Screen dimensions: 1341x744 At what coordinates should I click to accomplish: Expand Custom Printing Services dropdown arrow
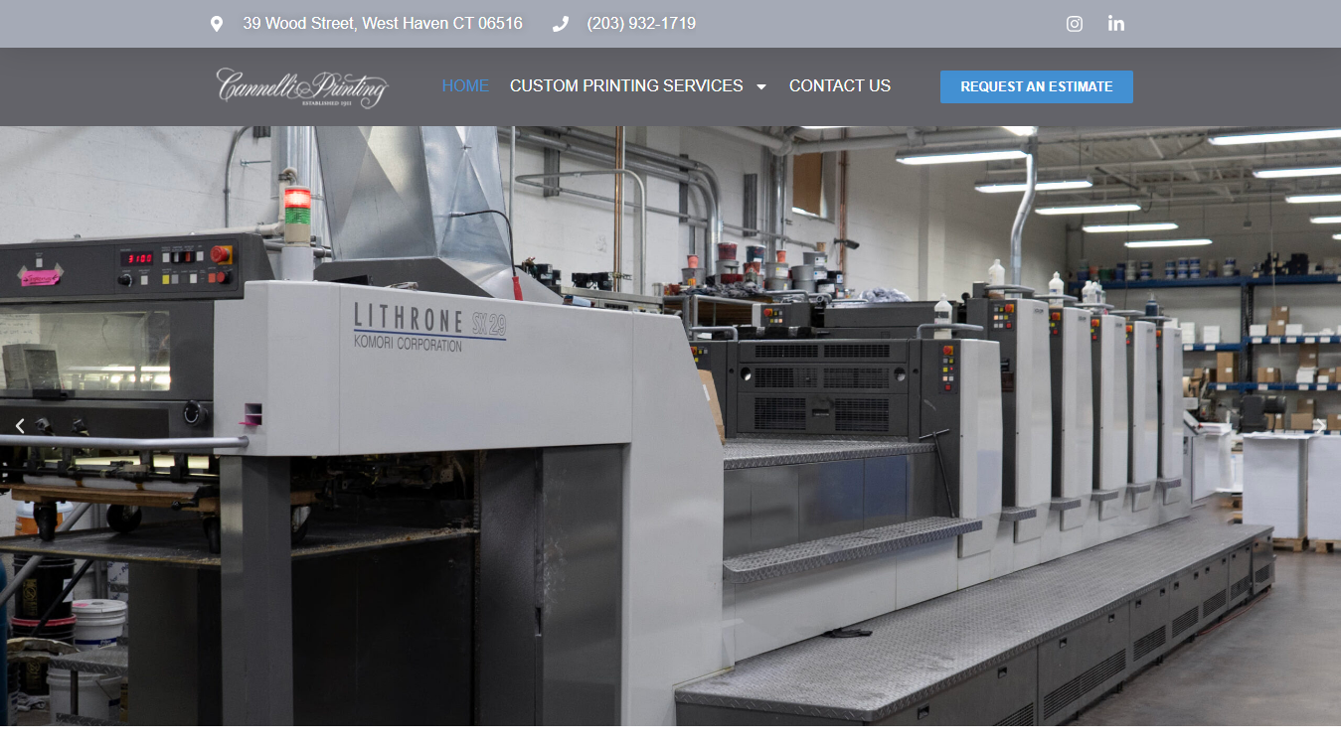coord(761,86)
